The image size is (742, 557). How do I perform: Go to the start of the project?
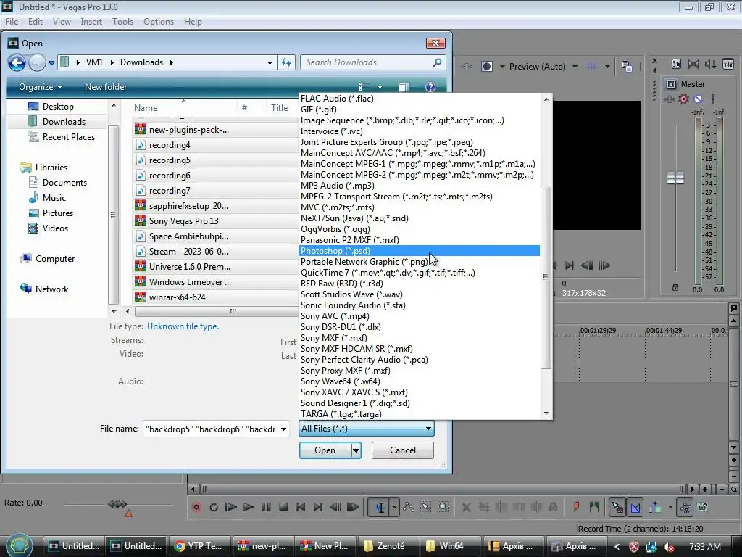(301, 507)
